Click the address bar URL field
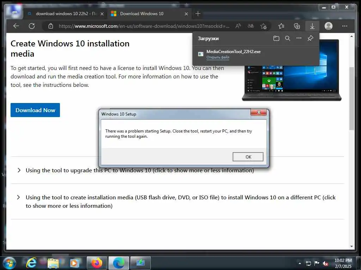Screen dimensions: 361x270 coord(144,26)
